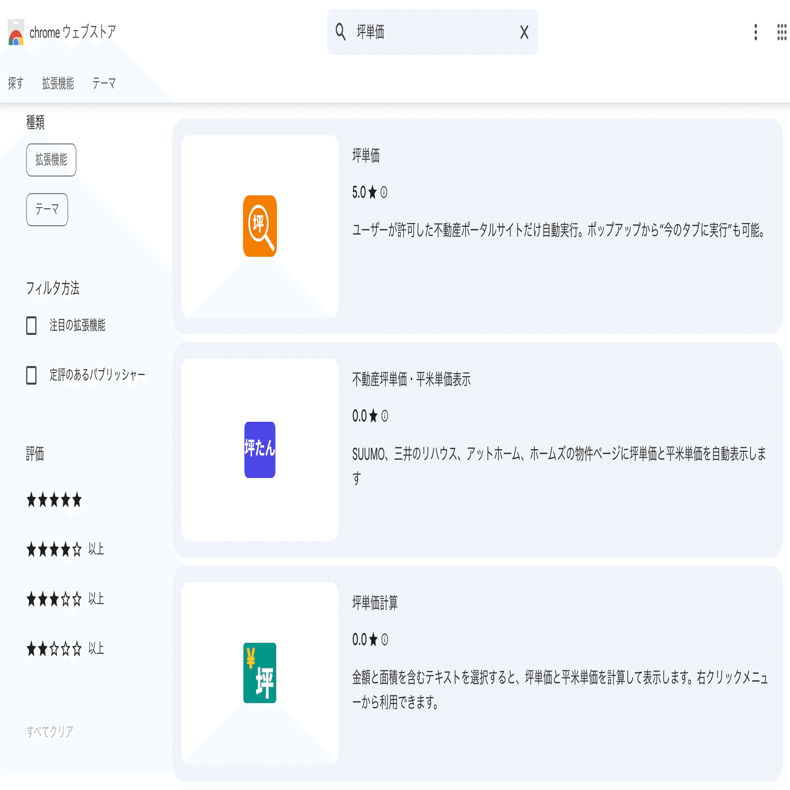Image resolution: width=790 pixels, height=790 pixels.
Task: Enable the 注目の拡張機能 checkbox
Action: (x=32, y=326)
